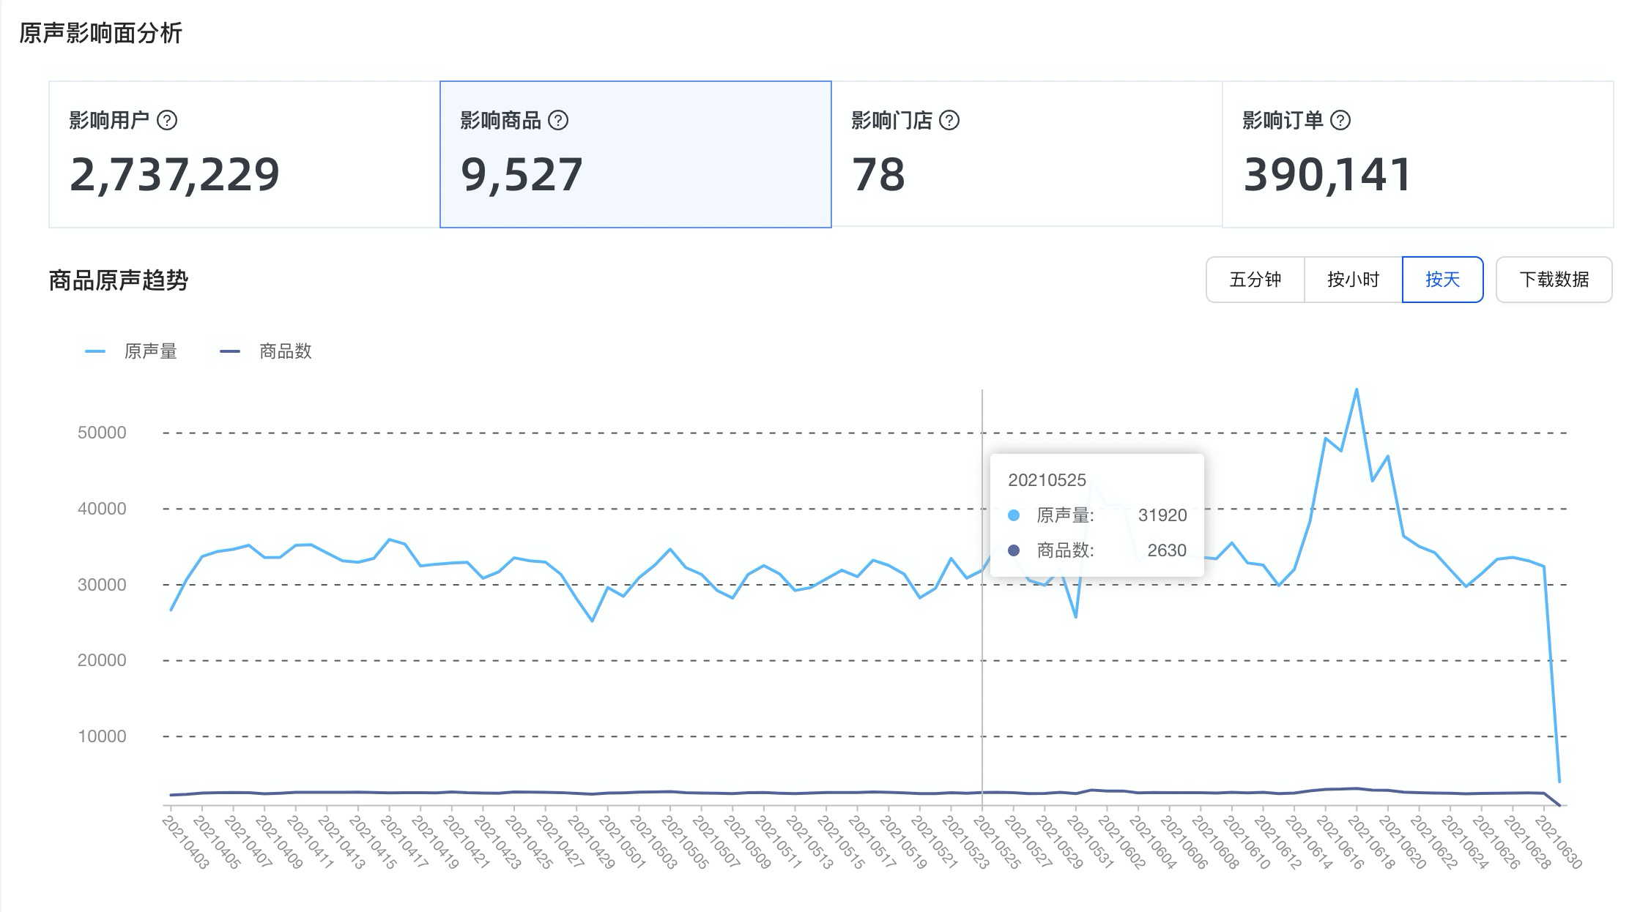The height and width of the screenshot is (912, 1651).
Task: Select the 按天 granularity option
Action: pyautogui.click(x=1443, y=280)
